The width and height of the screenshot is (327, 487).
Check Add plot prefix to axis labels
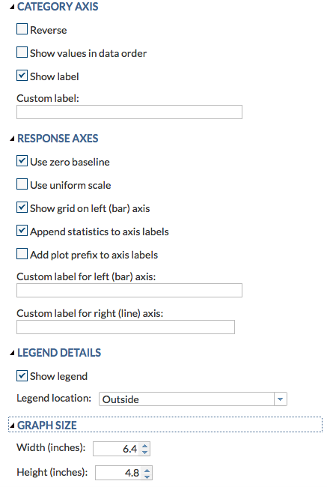[22, 254]
